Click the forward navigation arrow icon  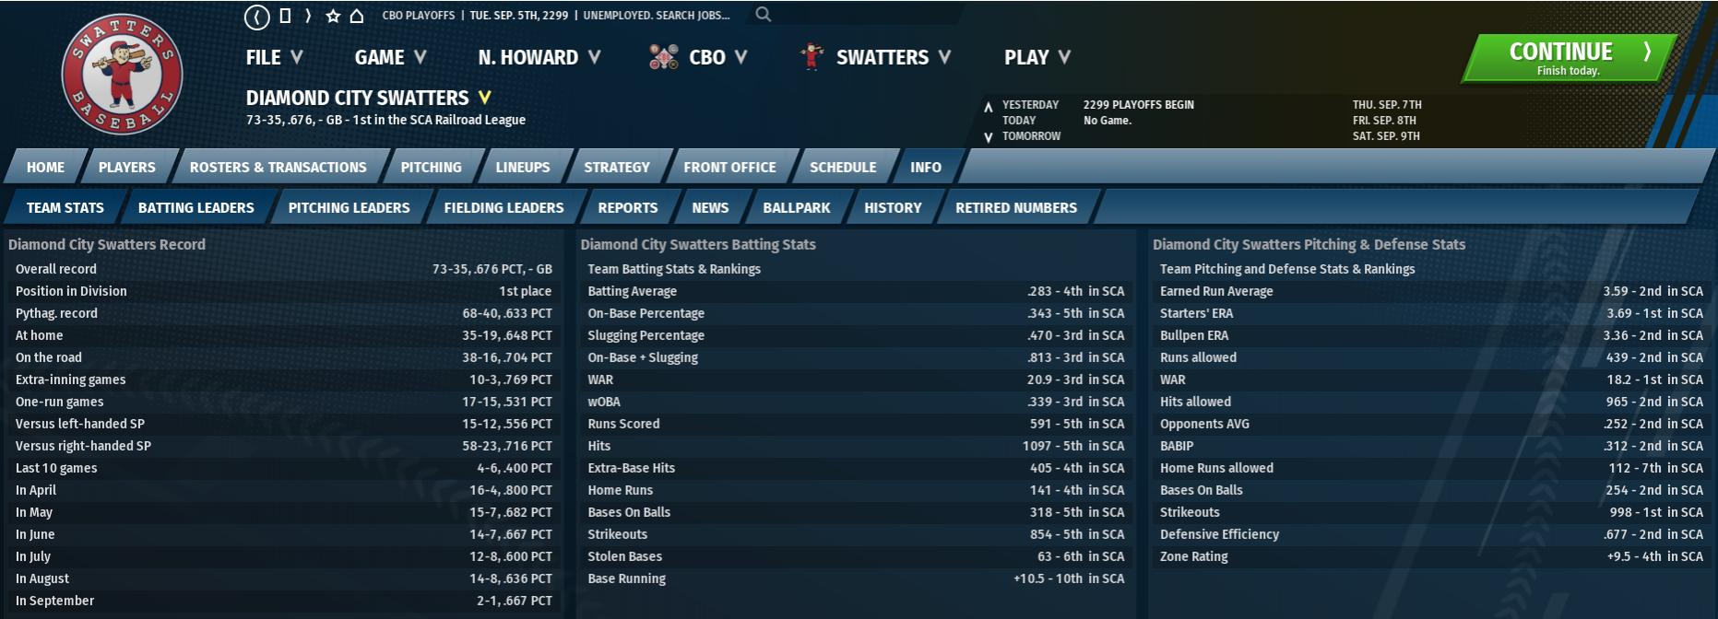coord(308,16)
